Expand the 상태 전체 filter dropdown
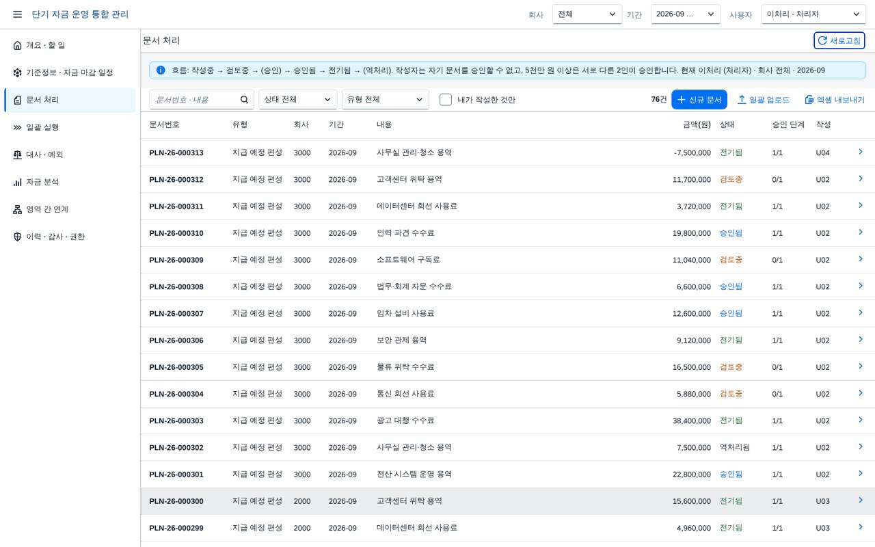The image size is (875, 547). (x=297, y=100)
